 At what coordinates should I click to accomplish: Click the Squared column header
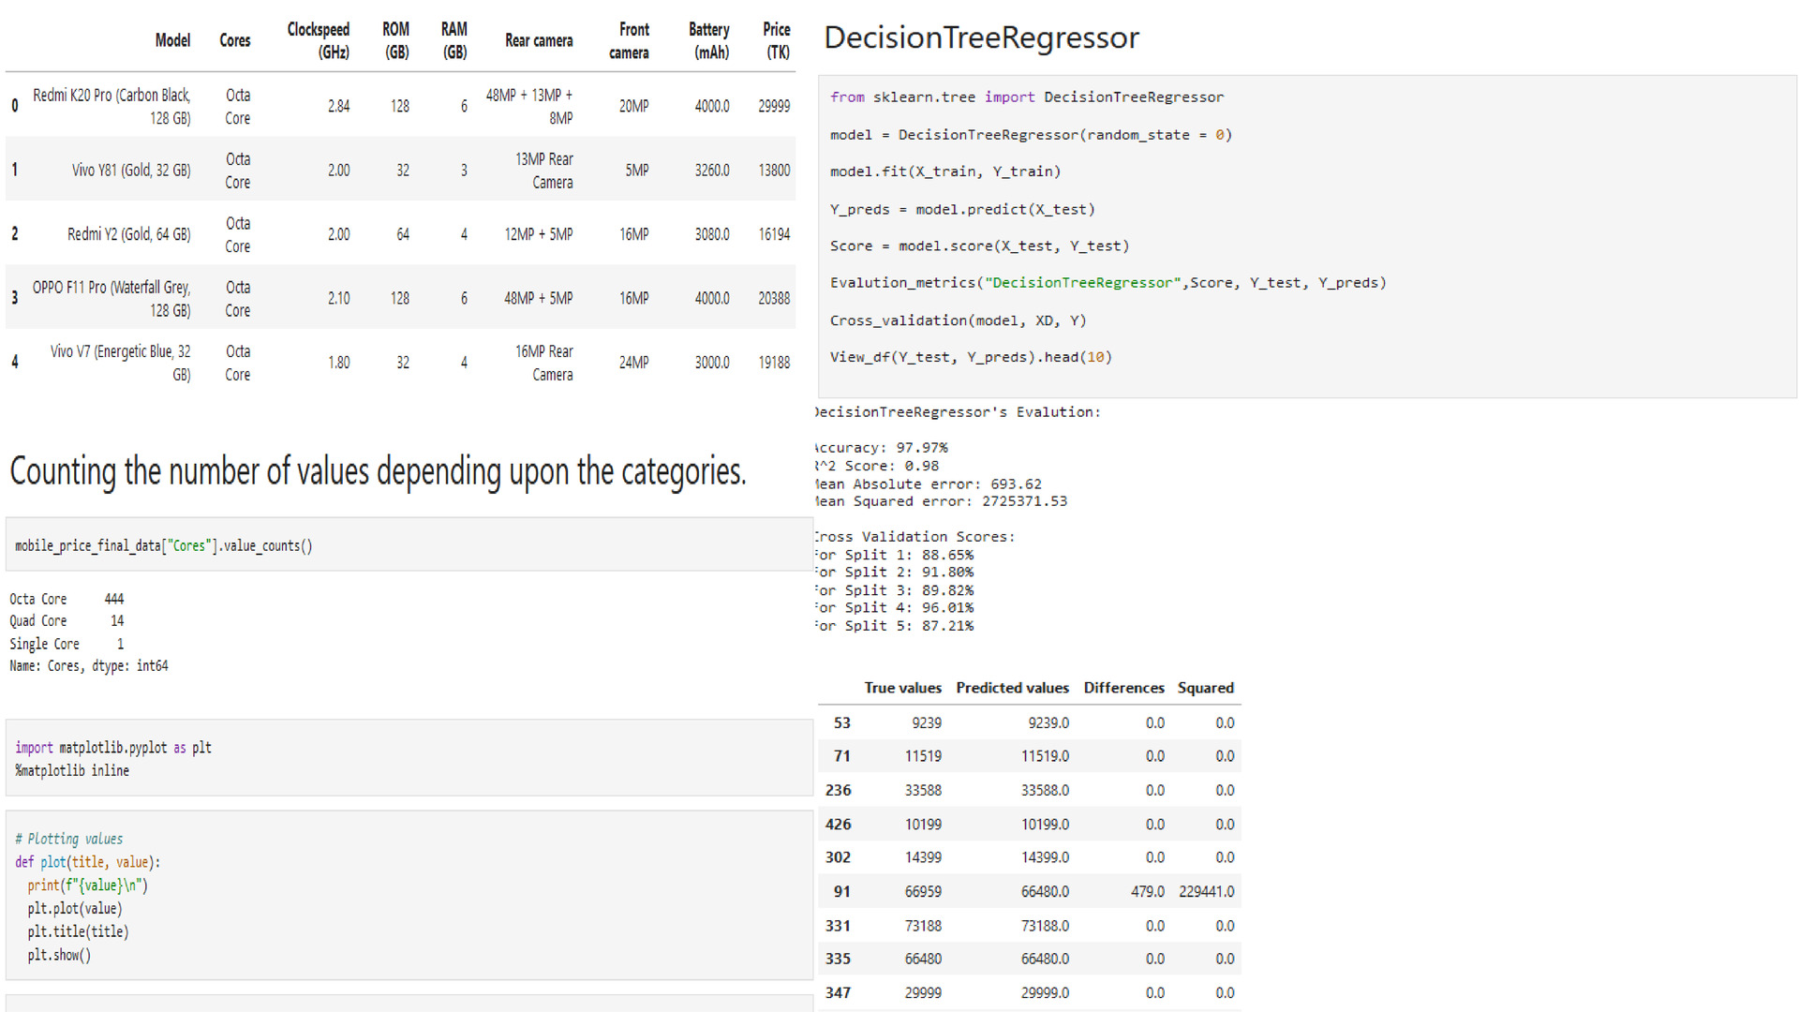1205,688
